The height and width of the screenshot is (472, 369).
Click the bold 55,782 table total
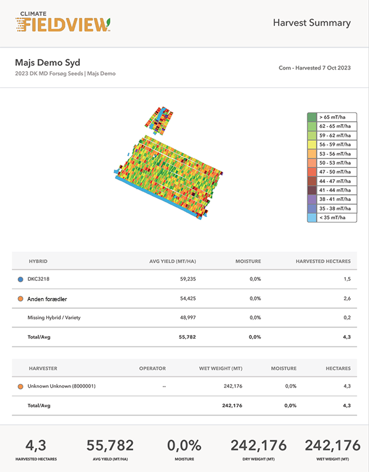(188, 337)
